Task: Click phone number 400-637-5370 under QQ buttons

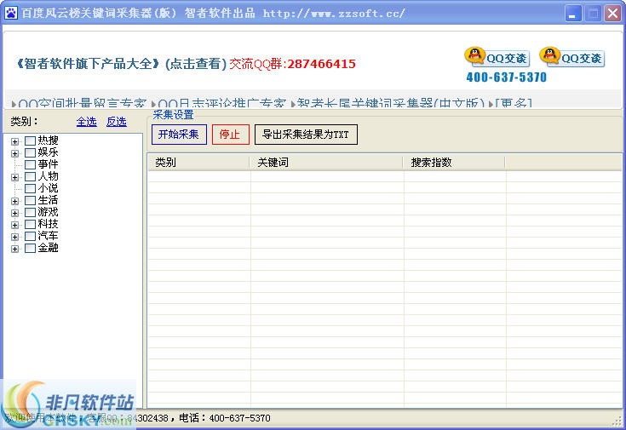Action: (x=506, y=77)
